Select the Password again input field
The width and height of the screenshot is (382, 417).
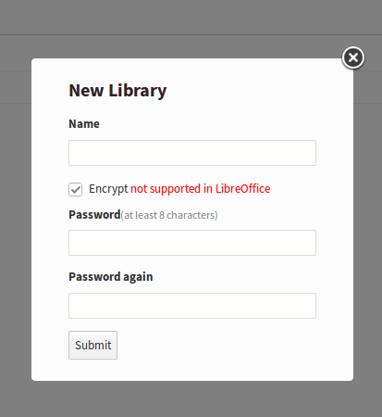[192, 306]
